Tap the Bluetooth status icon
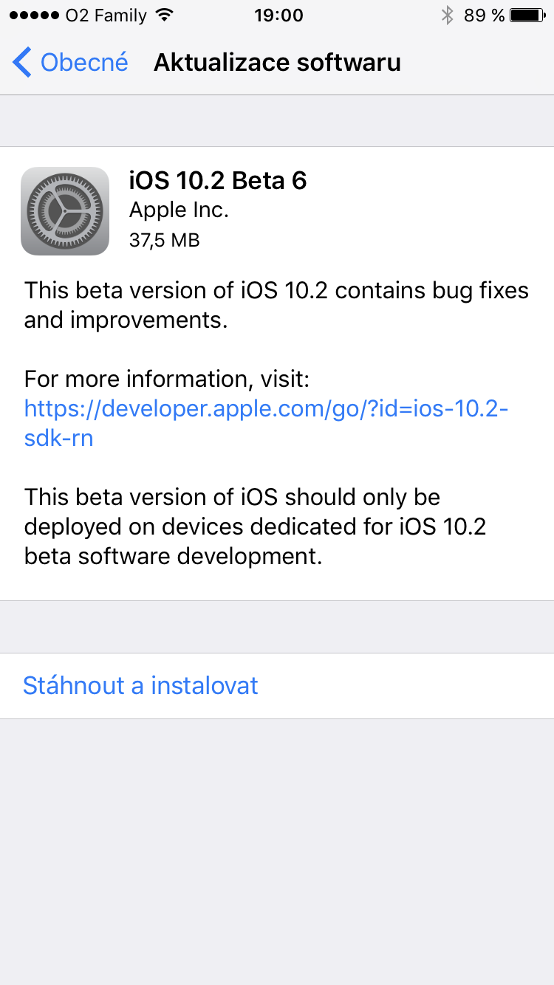Image resolution: width=554 pixels, height=985 pixels. pos(446,16)
